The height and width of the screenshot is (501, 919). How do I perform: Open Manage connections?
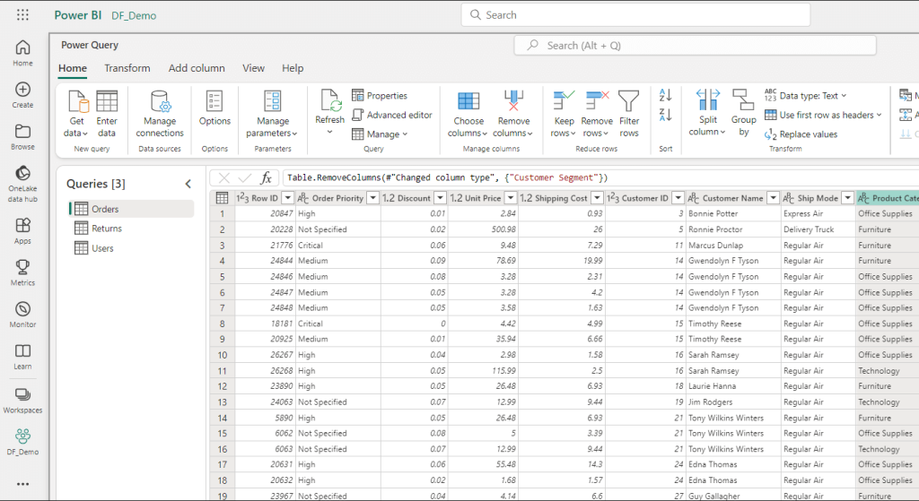pos(160,114)
